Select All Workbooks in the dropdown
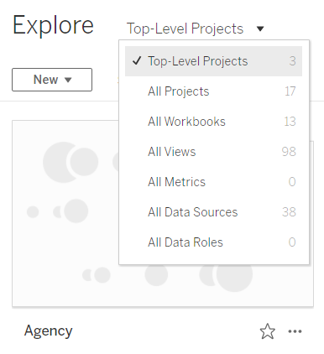This screenshot has width=324, height=354. pos(213,122)
